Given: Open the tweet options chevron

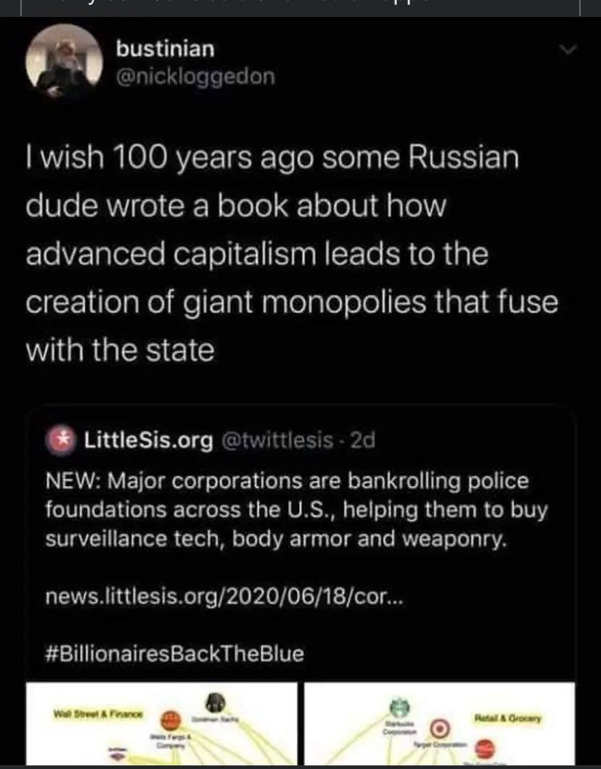Looking at the screenshot, I should point(569,50).
